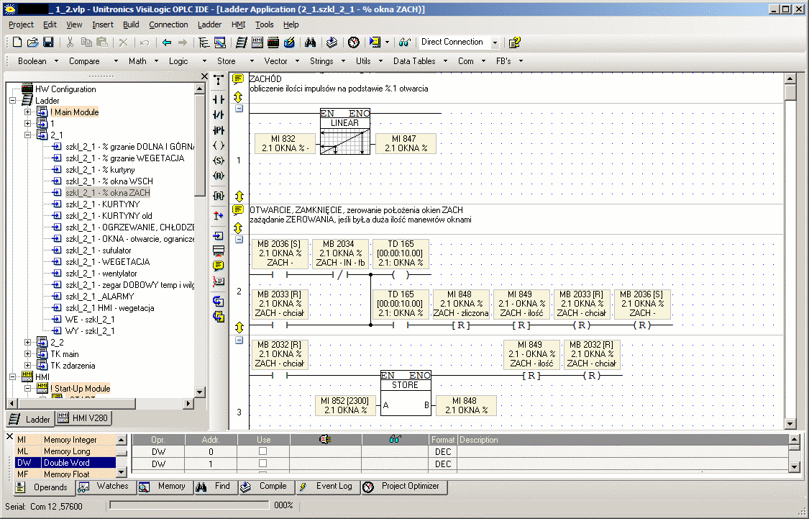Select Memory Float operand type
This screenshot has width=809, height=519.
point(65,474)
